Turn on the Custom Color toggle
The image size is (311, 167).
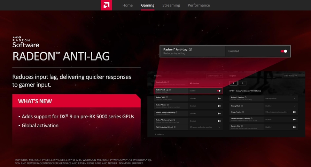tap(295, 127)
